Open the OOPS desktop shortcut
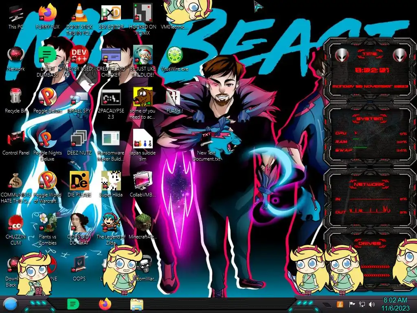417x313 pixels. coord(79,269)
